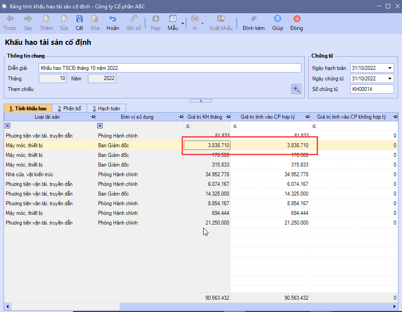Switch to the 3. Hạch toán tab
Screen dimensions: 402x312
click(x=106, y=109)
